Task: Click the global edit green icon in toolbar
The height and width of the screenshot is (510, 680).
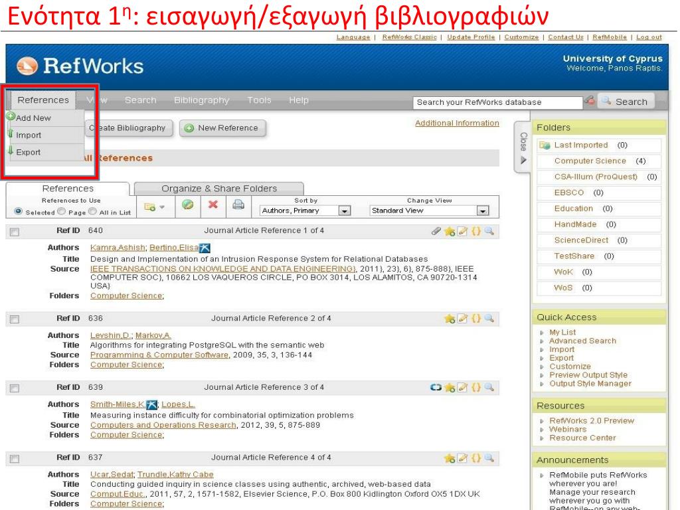Action: pyautogui.click(x=188, y=205)
